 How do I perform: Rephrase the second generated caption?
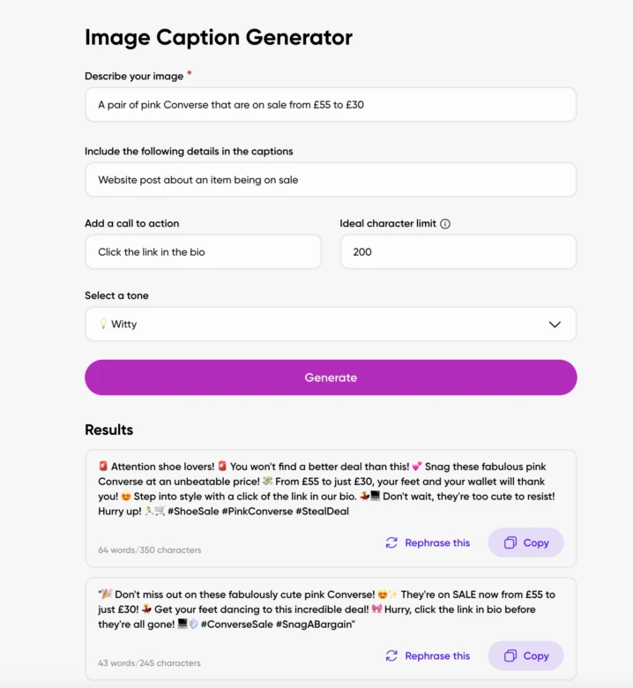428,656
